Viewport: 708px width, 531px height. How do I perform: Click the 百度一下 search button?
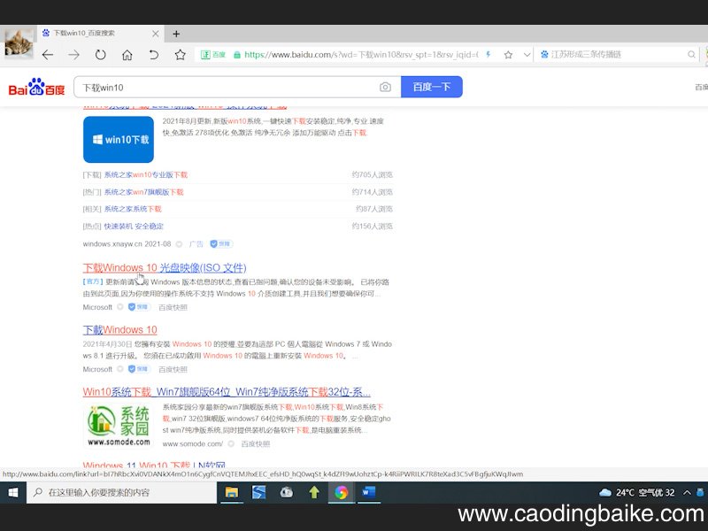pos(432,87)
